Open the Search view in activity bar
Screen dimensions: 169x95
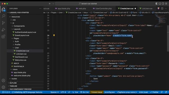[3, 16]
